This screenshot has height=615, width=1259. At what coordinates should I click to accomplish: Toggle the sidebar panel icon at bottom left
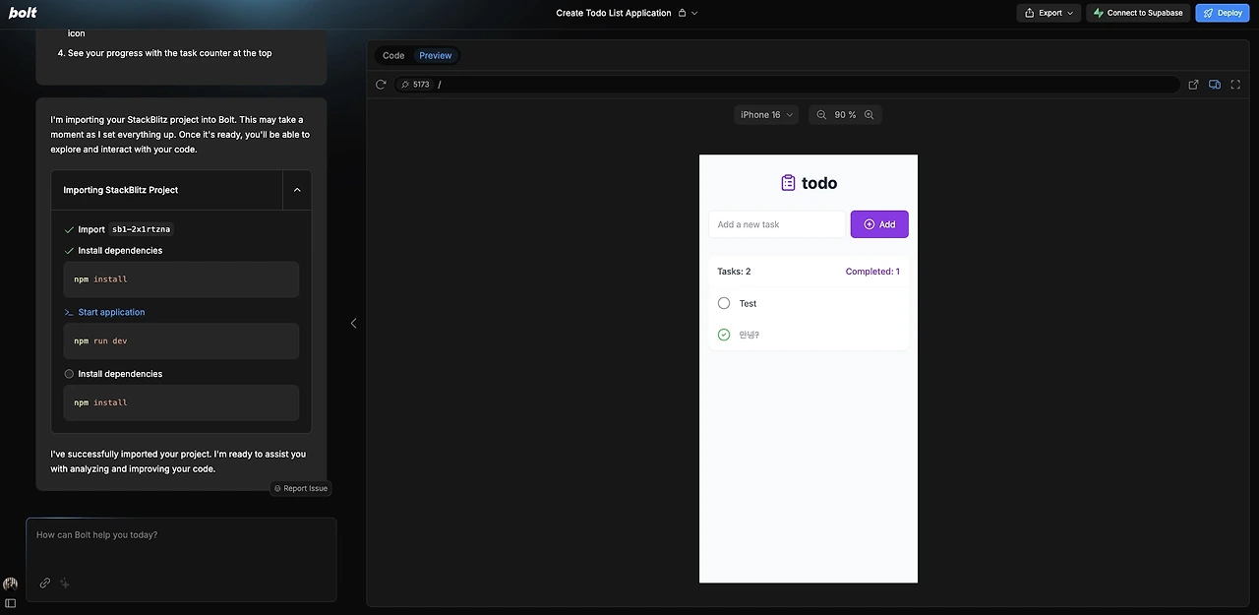click(x=10, y=603)
